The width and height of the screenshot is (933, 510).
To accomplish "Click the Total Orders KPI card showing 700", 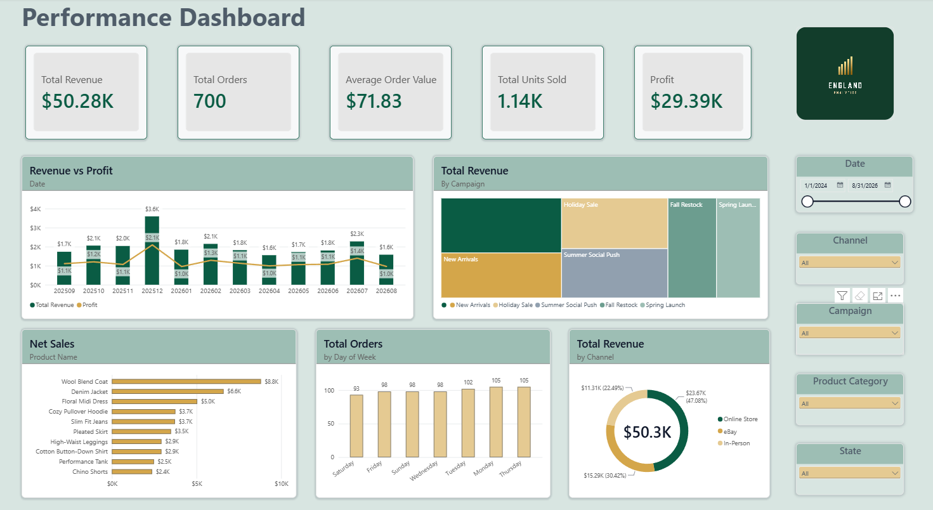I will pyautogui.click(x=238, y=93).
